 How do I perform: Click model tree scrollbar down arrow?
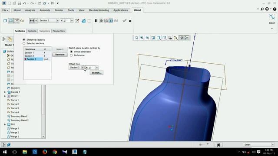pyautogui.click(x=43, y=136)
